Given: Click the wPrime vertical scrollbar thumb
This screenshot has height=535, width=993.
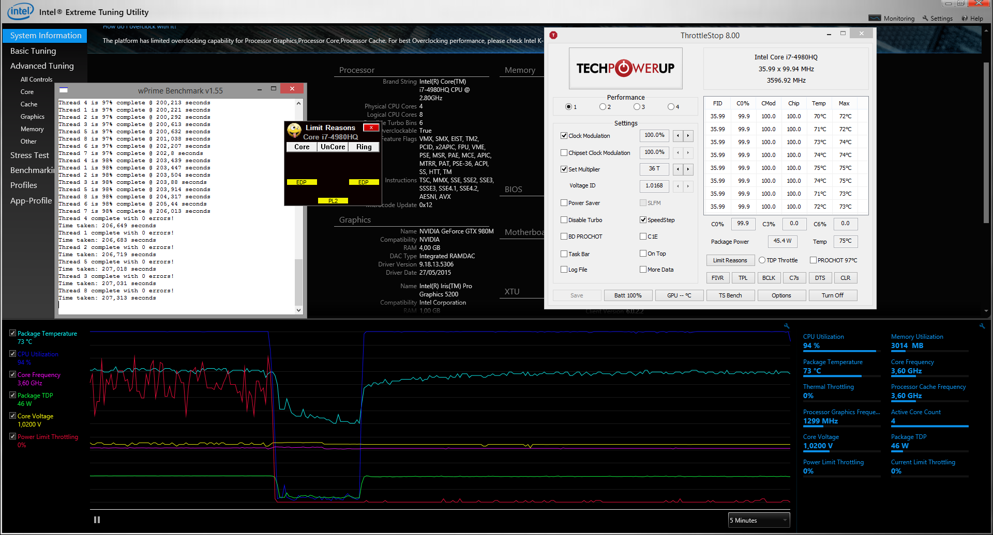Looking at the screenshot, I should pyautogui.click(x=298, y=282).
